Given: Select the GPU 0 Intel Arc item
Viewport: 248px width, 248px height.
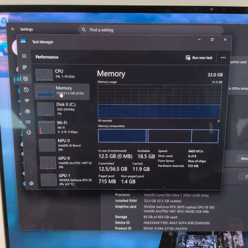Looking at the screenshot, I should 66,162.
